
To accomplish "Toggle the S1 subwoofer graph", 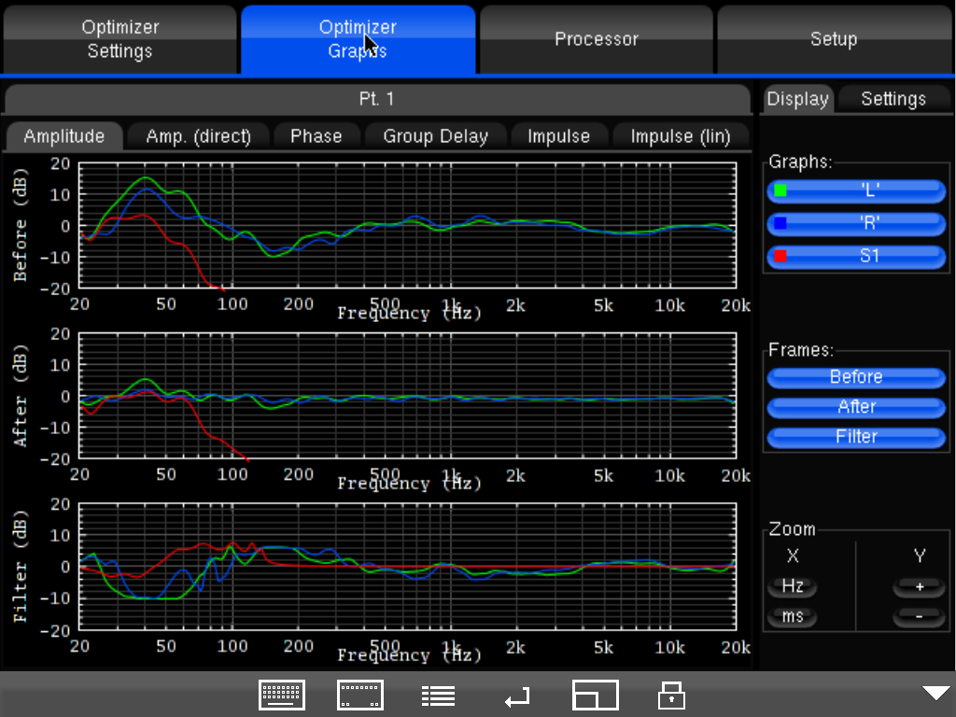I will click(x=856, y=257).
